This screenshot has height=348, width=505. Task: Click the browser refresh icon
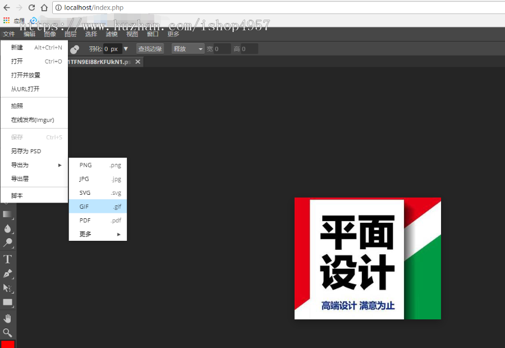(x=32, y=7)
